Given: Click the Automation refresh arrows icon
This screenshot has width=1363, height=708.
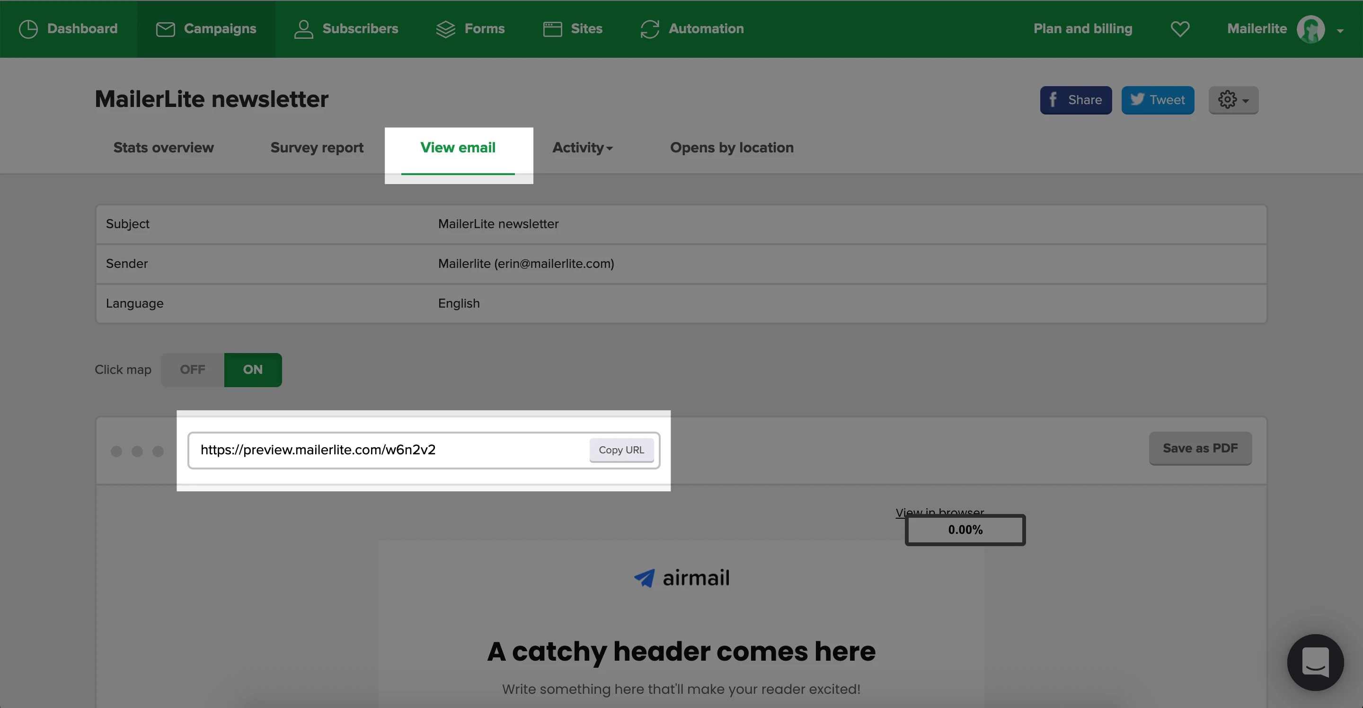Looking at the screenshot, I should (x=650, y=29).
